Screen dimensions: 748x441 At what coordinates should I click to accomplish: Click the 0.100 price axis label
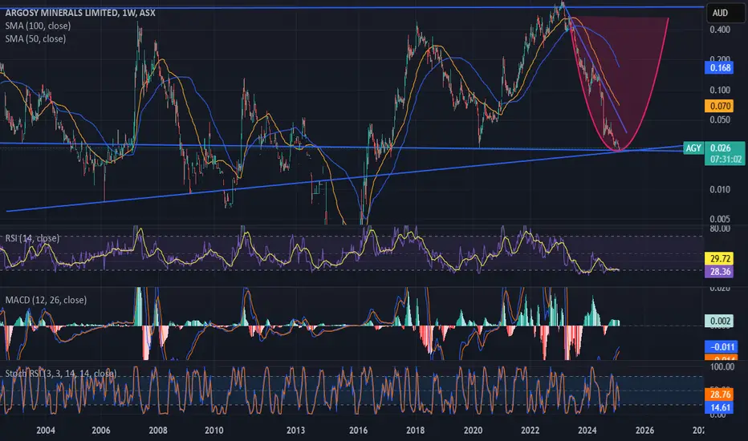point(720,90)
